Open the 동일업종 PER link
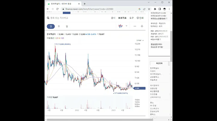 (x=156, y=44)
